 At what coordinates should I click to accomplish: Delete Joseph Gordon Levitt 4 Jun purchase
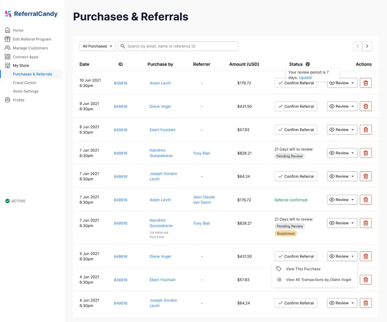point(366,303)
